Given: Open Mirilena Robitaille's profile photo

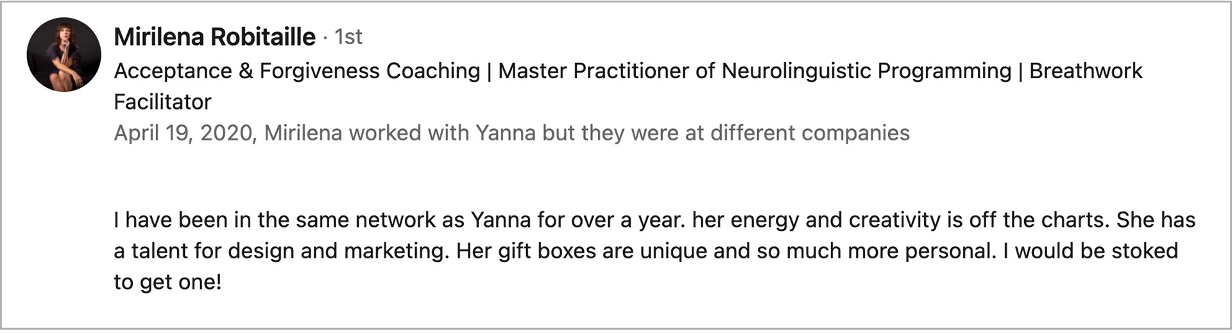Looking at the screenshot, I should point(64,54).
